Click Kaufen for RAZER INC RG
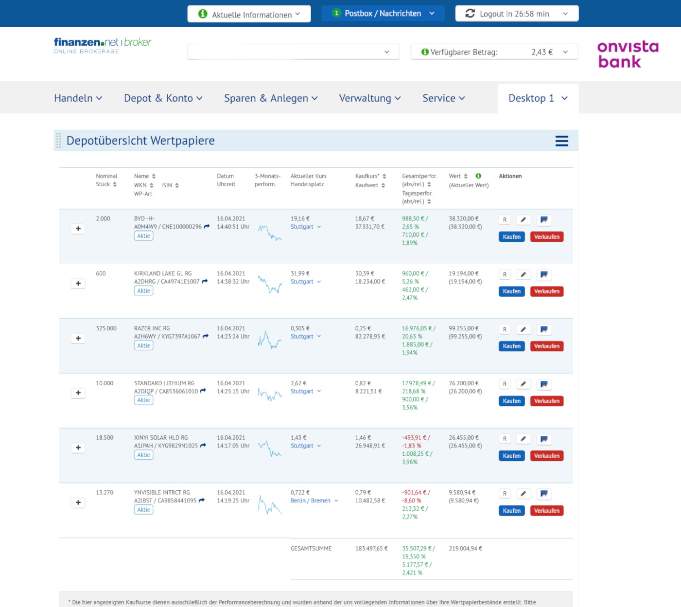This screenshot has height=607, width=681. point(512,346)
